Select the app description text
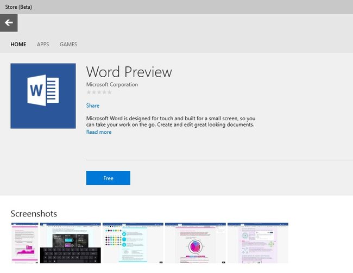Viewport: 353px width, 273px height. 171,121
